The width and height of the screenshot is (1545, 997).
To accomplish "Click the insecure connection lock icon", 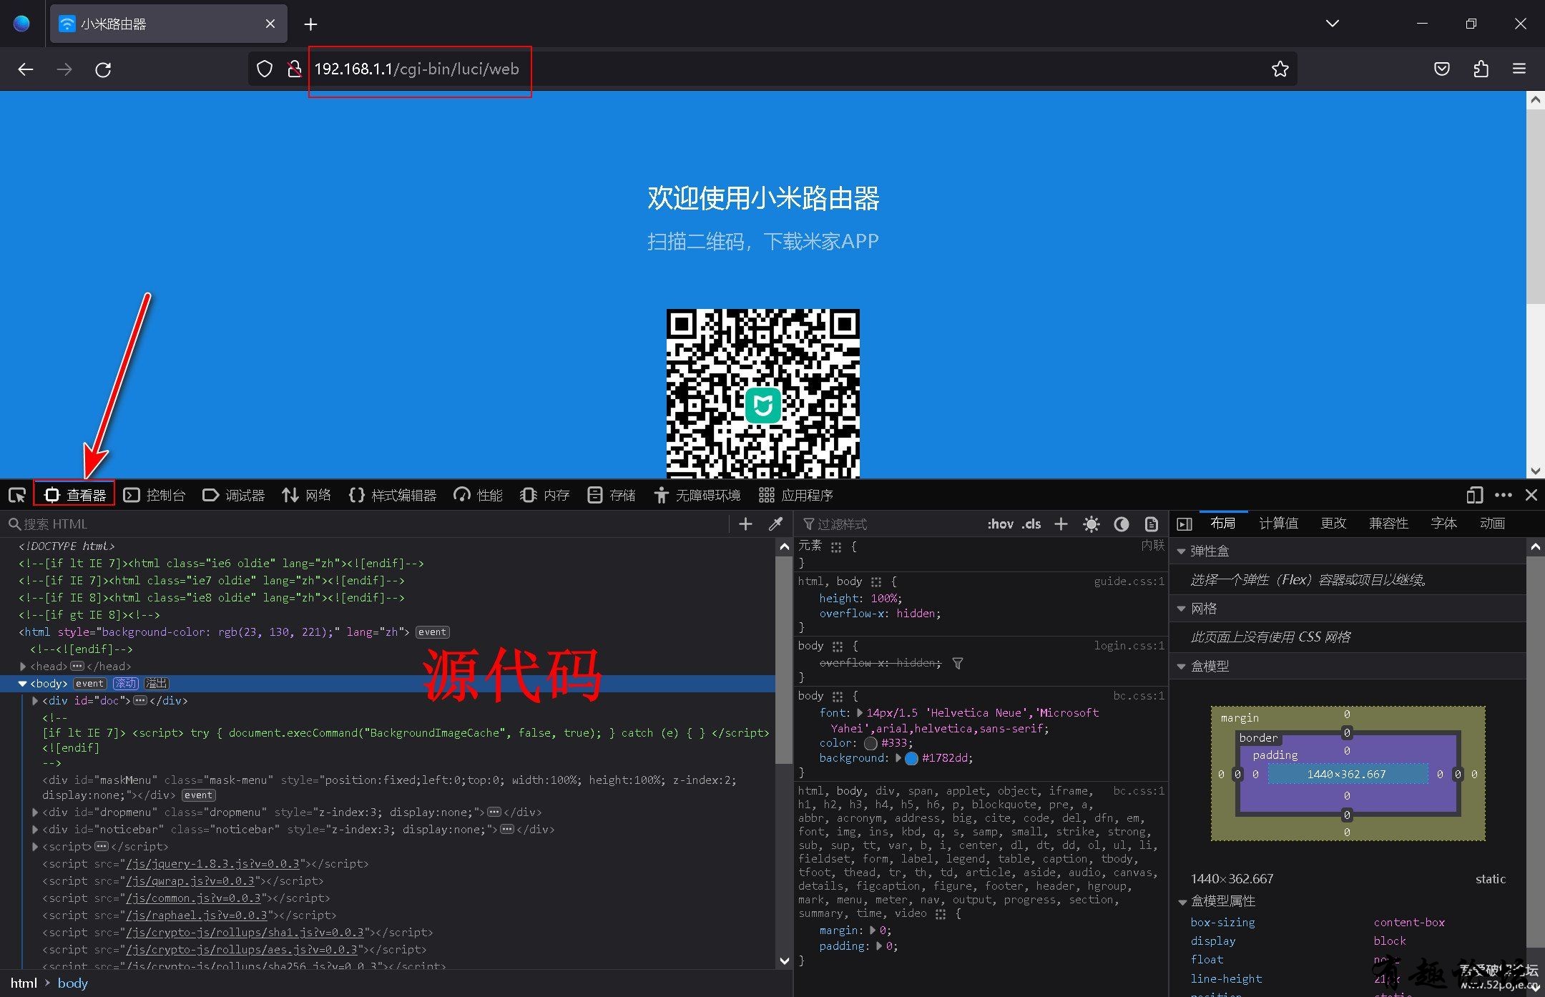I will (294, 69).
